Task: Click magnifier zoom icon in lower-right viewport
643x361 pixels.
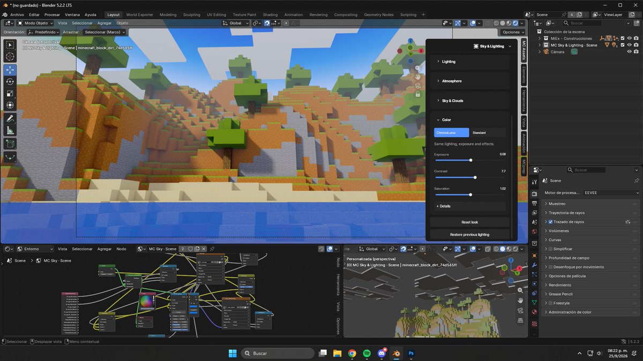Action: point(520,290)
